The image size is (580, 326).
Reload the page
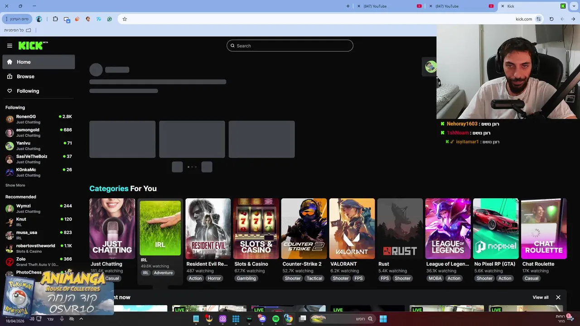pos(551,19)
